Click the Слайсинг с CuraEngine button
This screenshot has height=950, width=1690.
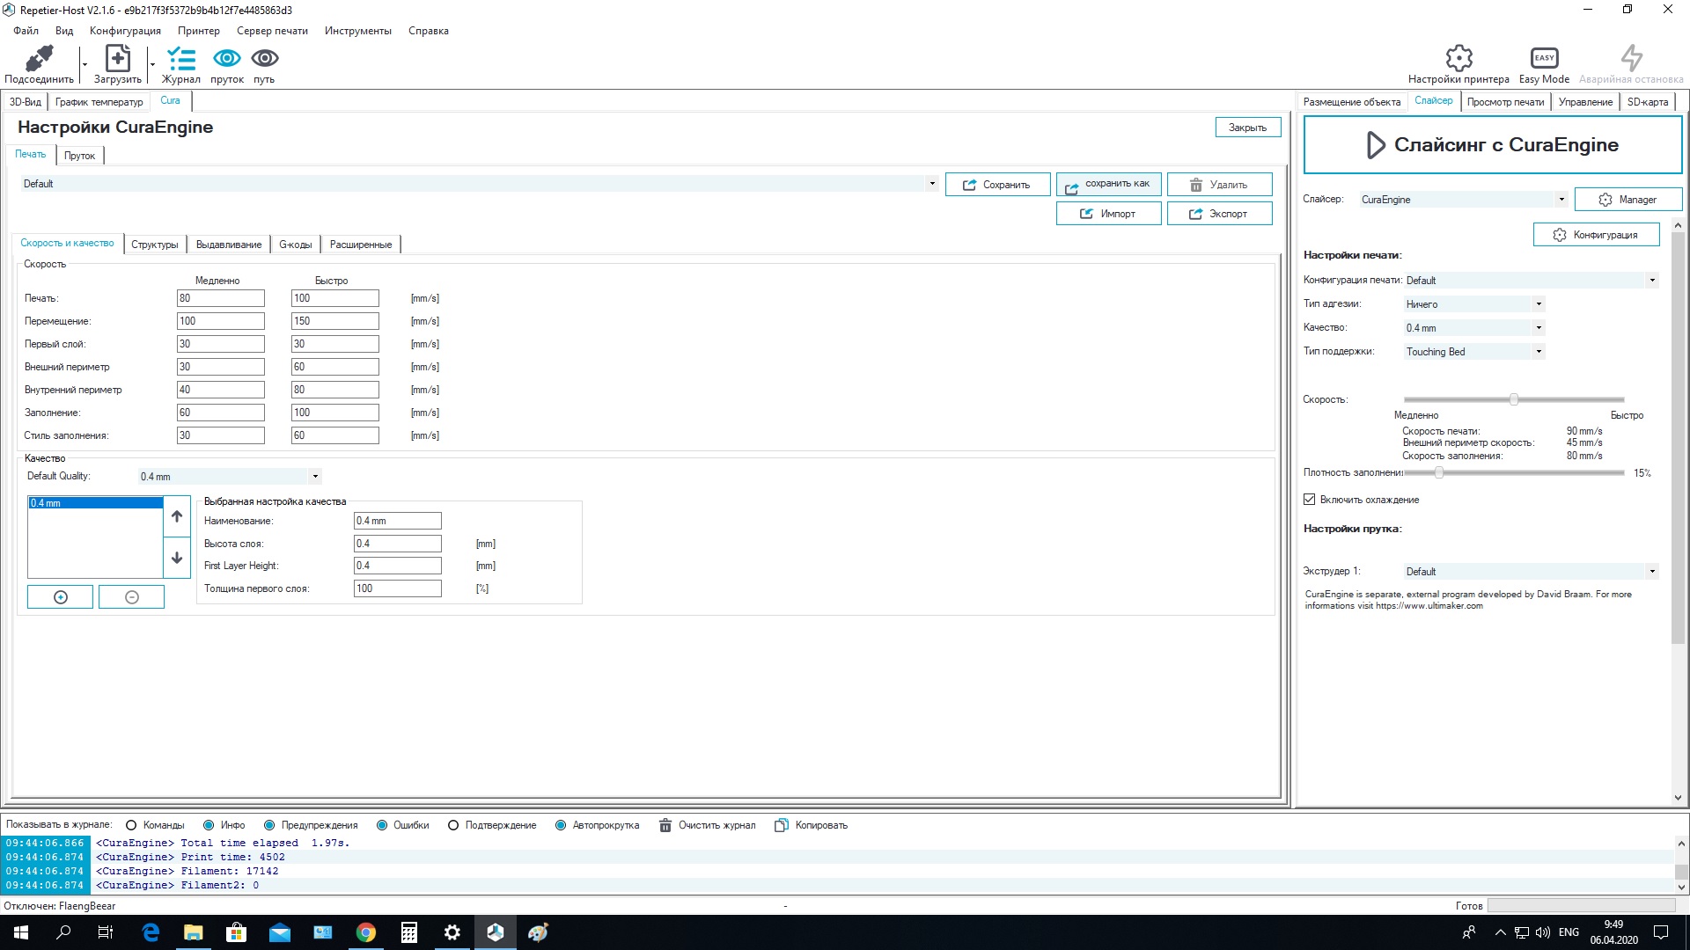(1493, 145)
